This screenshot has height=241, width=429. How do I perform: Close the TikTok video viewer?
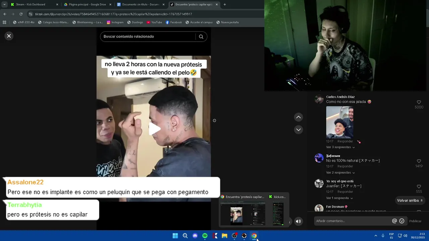coord(9,36)
